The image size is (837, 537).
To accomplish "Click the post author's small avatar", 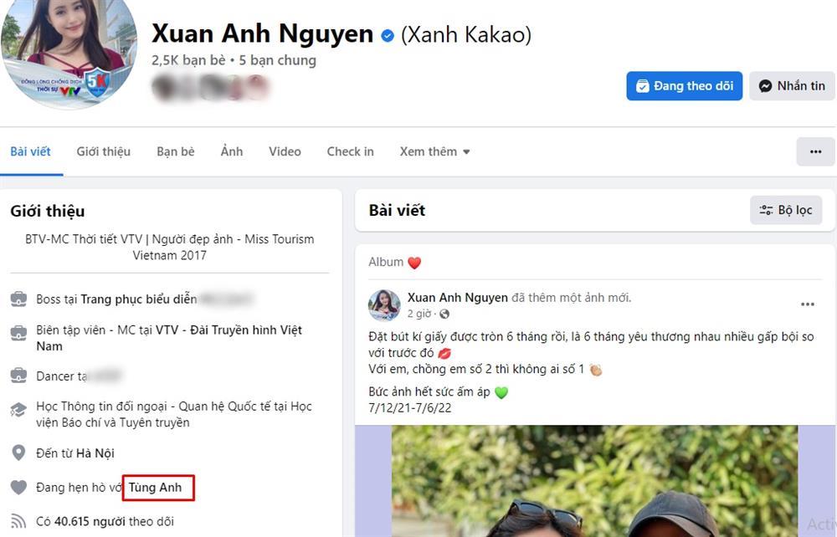I will click(384, 305).
